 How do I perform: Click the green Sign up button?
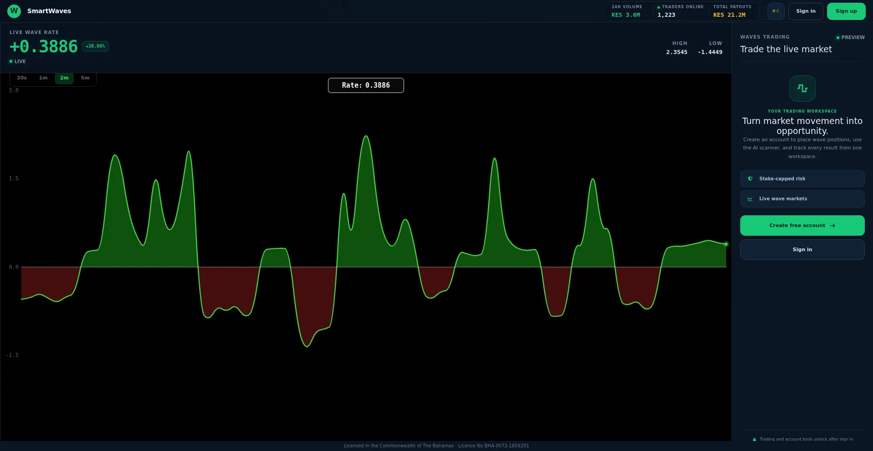click(x=846, y=11)
